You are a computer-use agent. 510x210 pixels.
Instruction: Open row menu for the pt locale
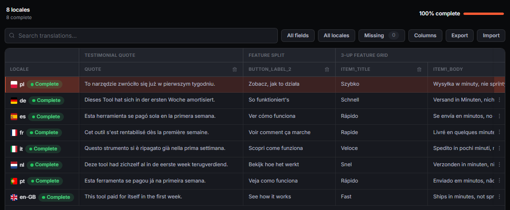click(499, 181)
